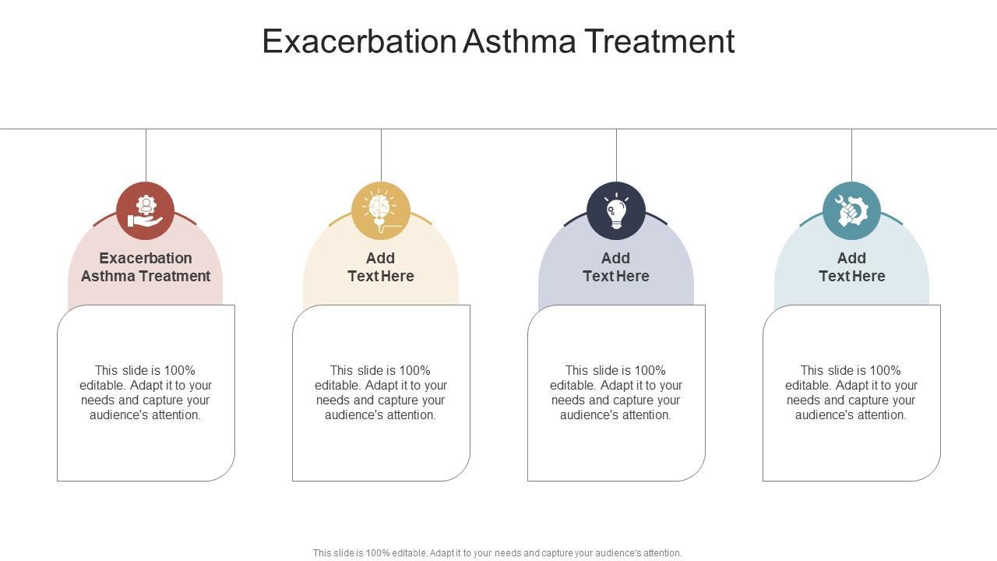Click the description text in the first box
This screenshot has width=997, height=561.
pos(146,393)
